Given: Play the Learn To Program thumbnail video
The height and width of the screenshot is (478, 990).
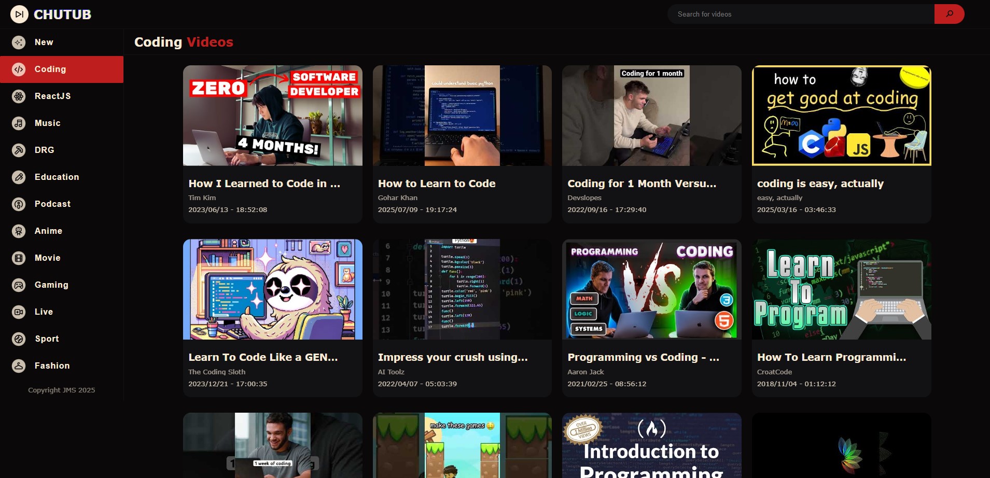Looking at the screenshot, I should (x=841, y=289).
